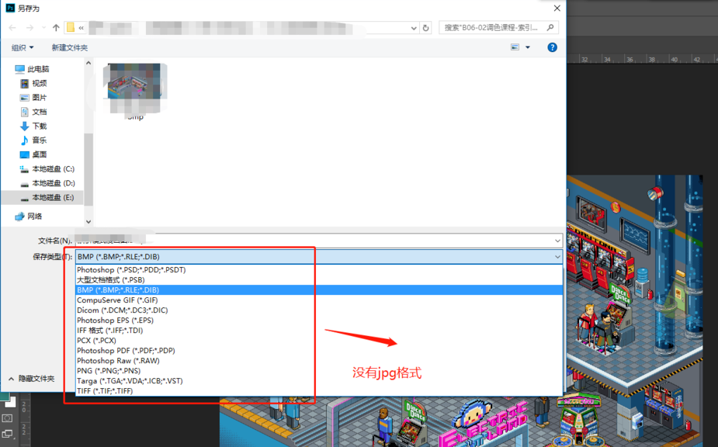The width and height of the screenshot is (718, 447).
Task: Click the navigation pane scroll down arrow
Action: click(x=88, y=222)
